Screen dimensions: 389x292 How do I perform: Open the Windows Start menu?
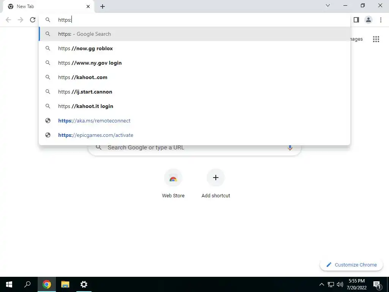(x=9, y=284)
